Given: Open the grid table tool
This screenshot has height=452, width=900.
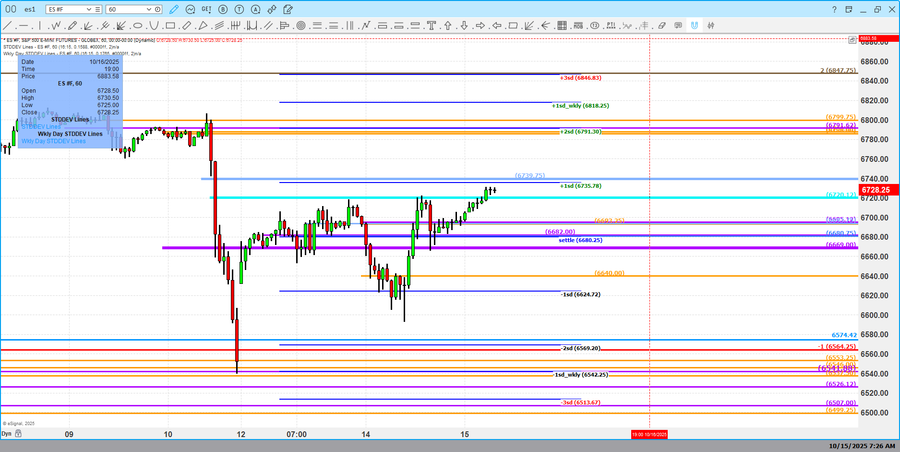Looking at the screenshot, I should [x=562, y=26].
